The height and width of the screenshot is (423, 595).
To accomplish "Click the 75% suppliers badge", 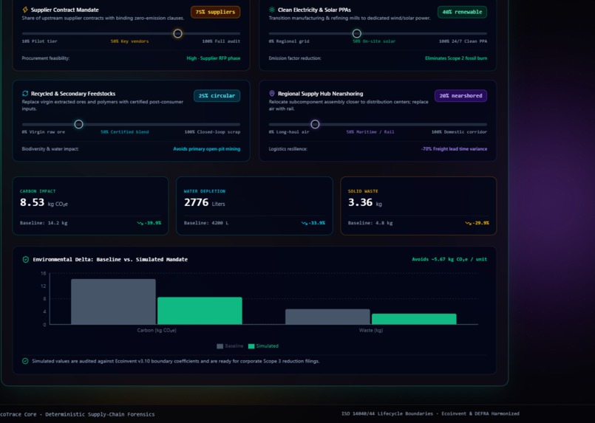I will pos(215,12).
